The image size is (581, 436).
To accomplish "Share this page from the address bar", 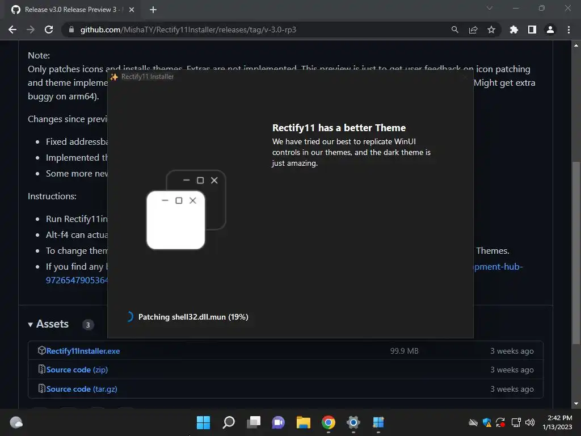I will (473, 30).
